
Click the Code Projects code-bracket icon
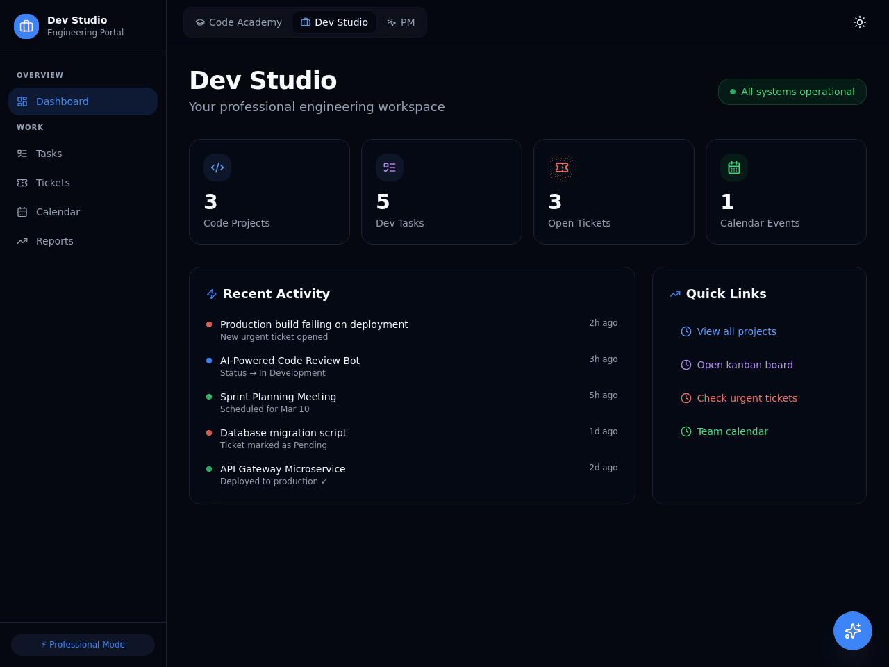pos(217,167)
